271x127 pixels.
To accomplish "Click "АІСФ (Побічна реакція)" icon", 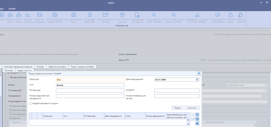I will (x=122, y=15).
